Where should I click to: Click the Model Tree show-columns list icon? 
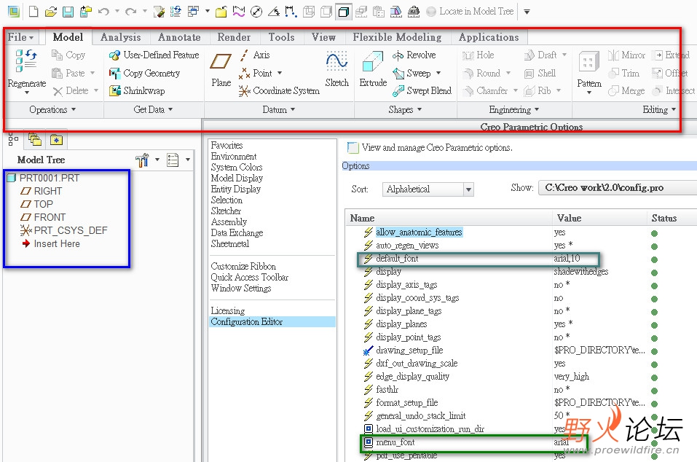coord(173,160)
